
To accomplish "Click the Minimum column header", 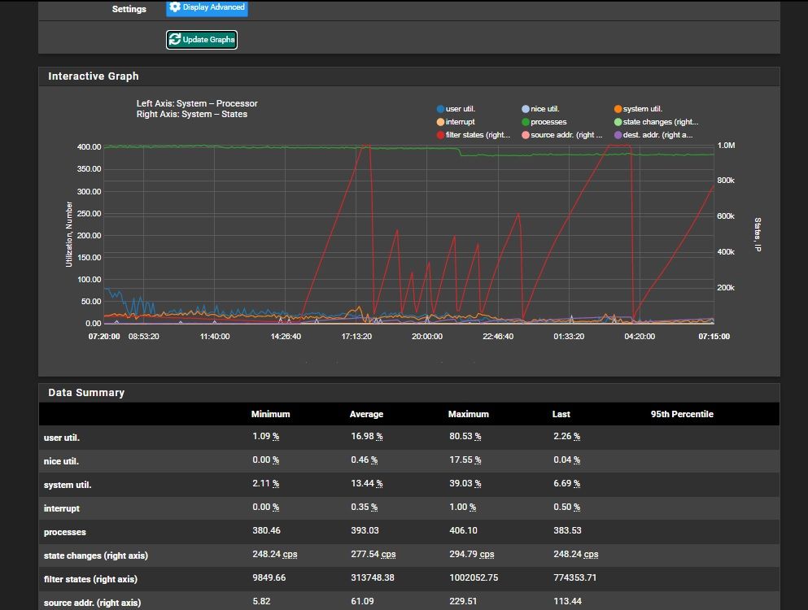I will 270,414.
